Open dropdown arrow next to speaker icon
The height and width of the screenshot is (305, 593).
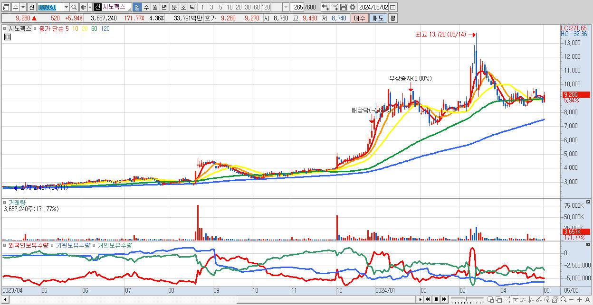pos(90,7)
